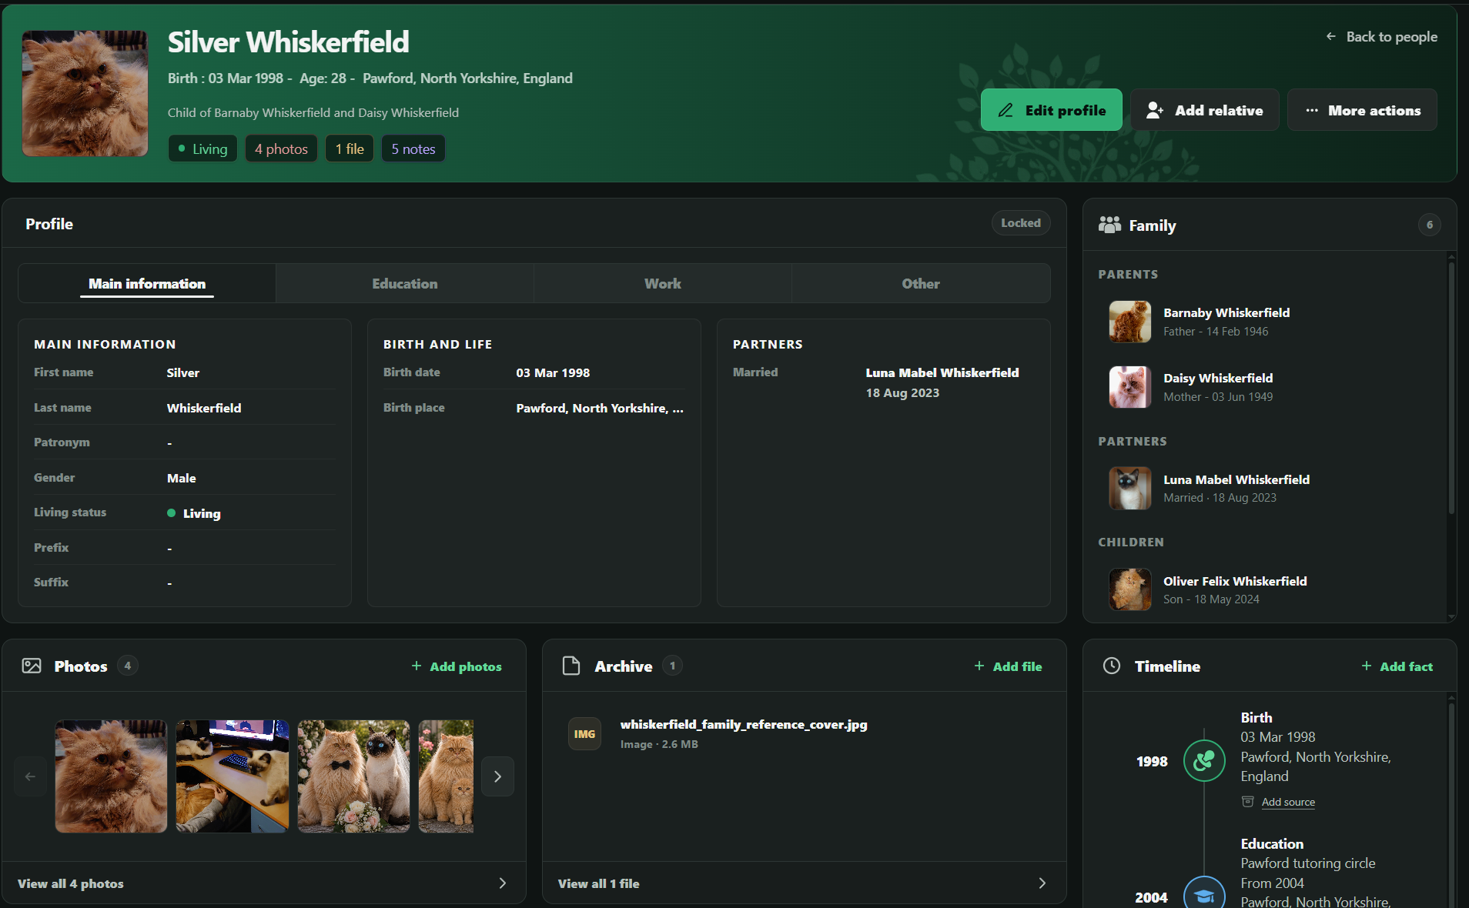Open the Other tab
This screenshot has width=1469, height=908.
tap(921, 284)
